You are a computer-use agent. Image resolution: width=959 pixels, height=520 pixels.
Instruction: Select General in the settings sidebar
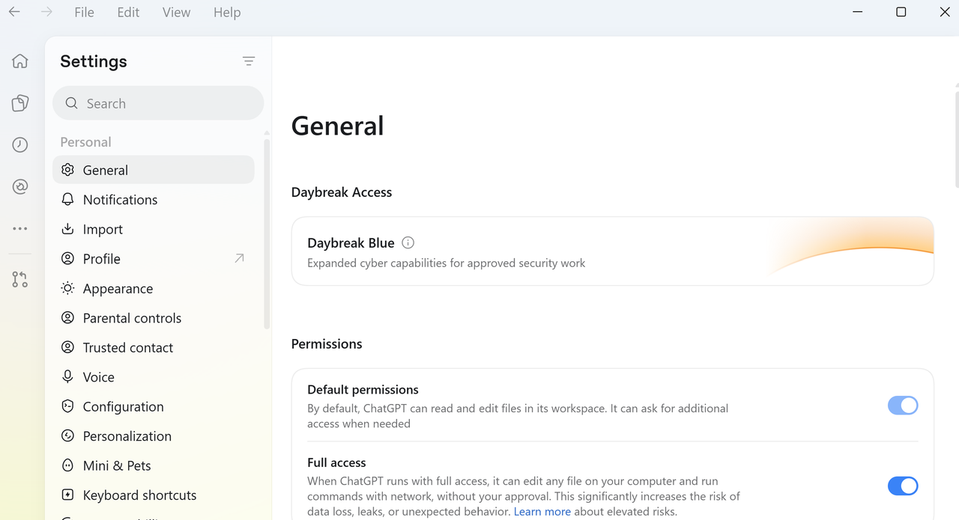(154, 170)
